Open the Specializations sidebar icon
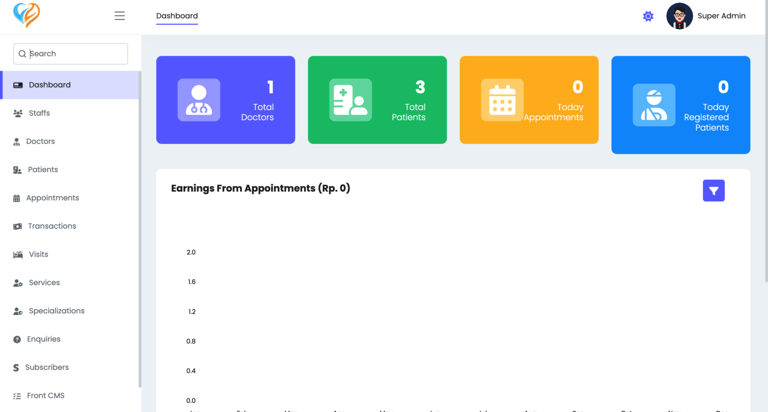The height and width of the screenshot is (412, 768). (18, 311)
